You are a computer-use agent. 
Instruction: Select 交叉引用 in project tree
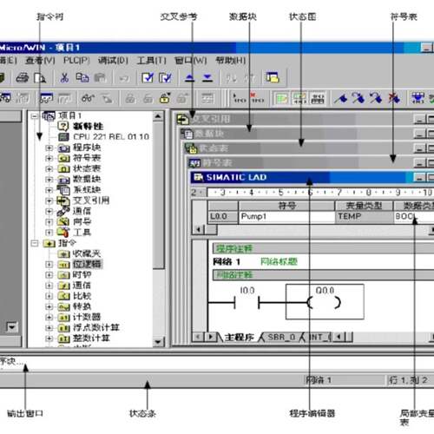(91, 201)
